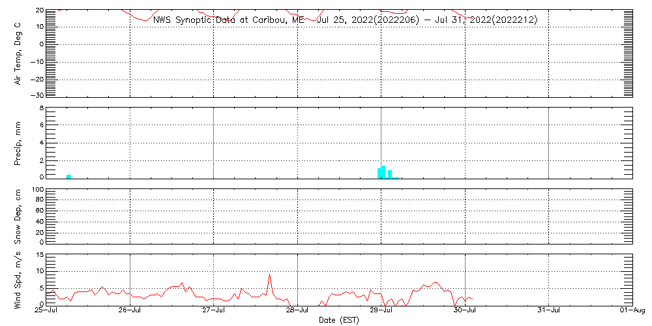This screenshot has height=326, width=652.
Task: Select the 'Precip, mm' axis label
Action: pyautogui.click(x=18, y=141)
